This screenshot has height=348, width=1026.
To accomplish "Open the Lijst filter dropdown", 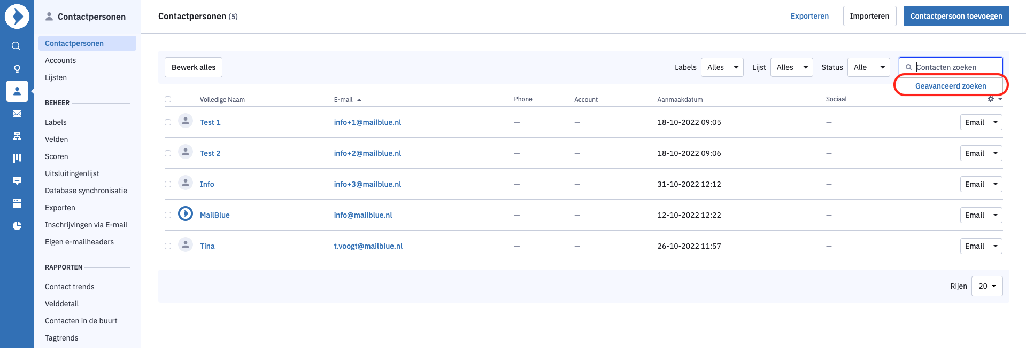I will (x=791, y=67).
